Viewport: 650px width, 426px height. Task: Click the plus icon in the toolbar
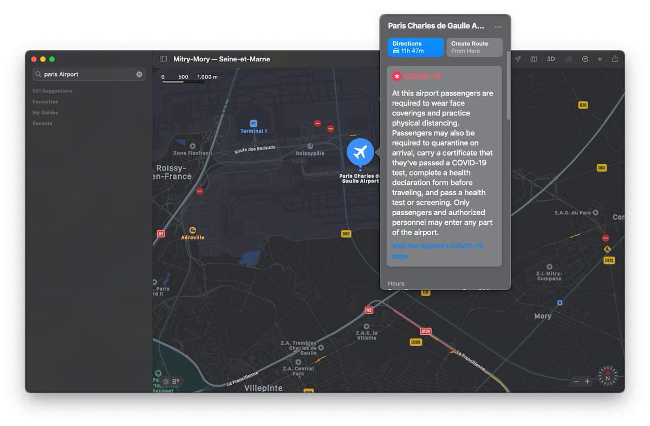(600, 59)
